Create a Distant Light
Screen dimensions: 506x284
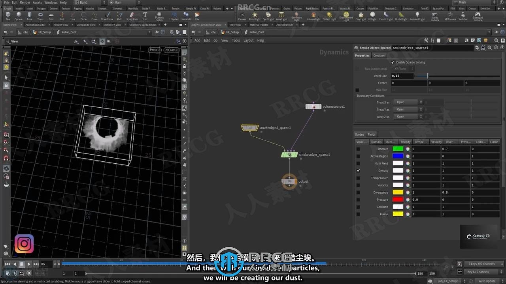tap(329, 16)
